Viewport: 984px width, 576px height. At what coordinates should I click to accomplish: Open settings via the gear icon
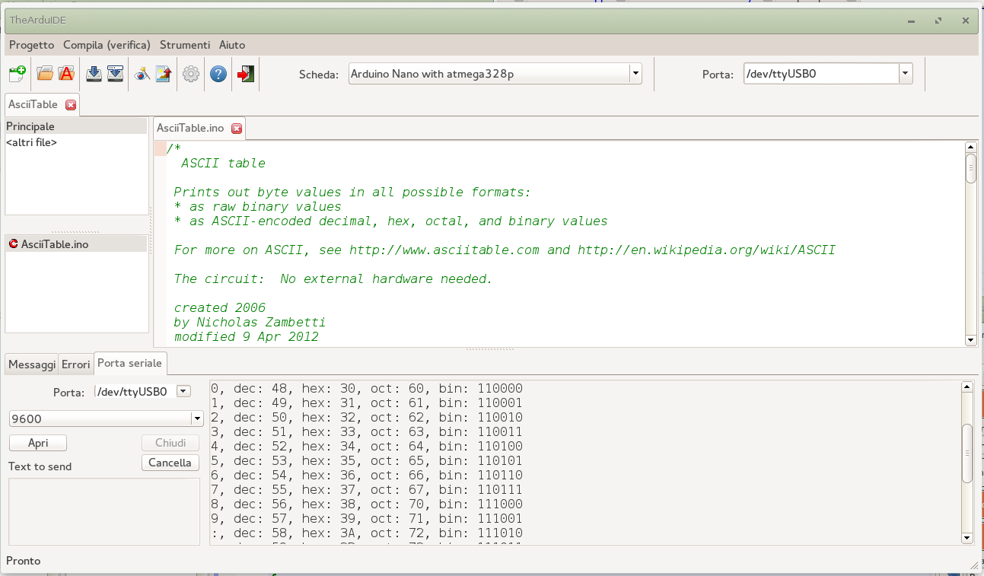pyautogui.click(x=191, y=74)
